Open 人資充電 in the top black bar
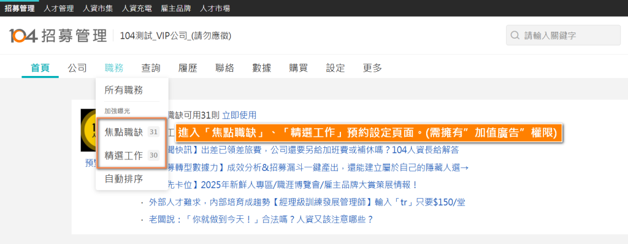Image resolution: width=628 pixels, height=244 pixels. (x=137, y=8)
